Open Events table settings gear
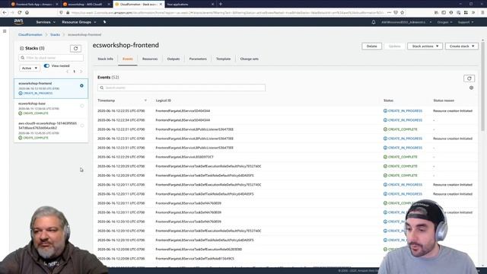 coord(471,88)
